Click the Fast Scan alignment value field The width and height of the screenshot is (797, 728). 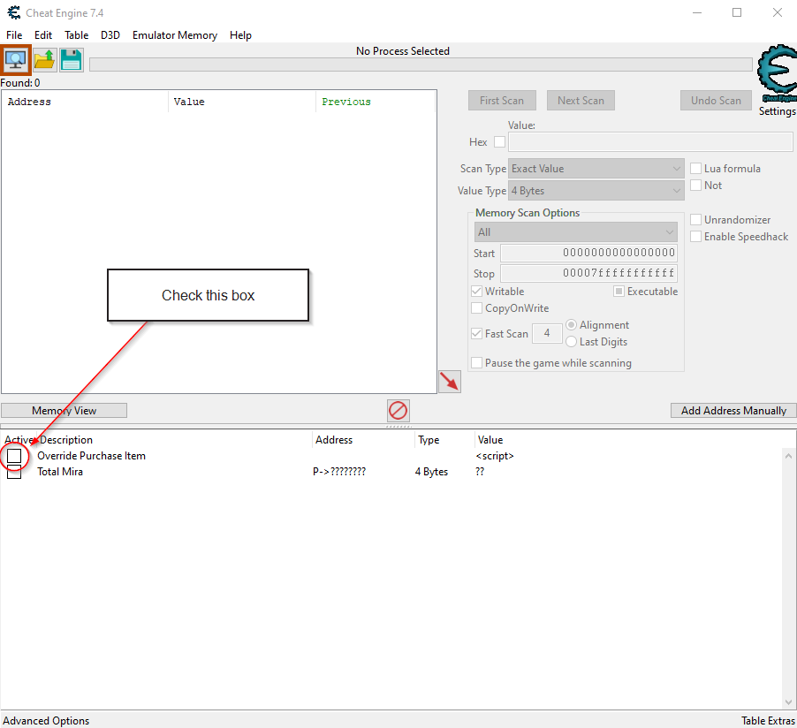coord(547,333)
